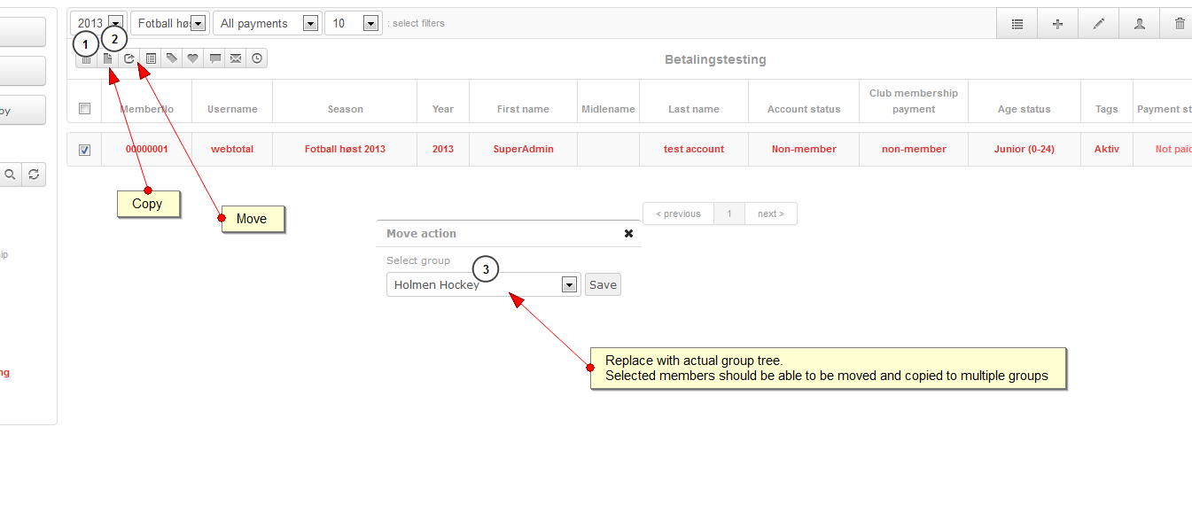Click the Betalingstesting group title

[x=715, y=59]
